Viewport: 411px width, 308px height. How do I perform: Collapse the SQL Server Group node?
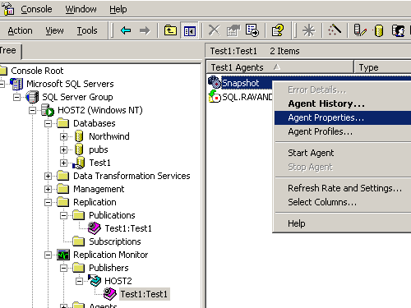pos(16,97)
